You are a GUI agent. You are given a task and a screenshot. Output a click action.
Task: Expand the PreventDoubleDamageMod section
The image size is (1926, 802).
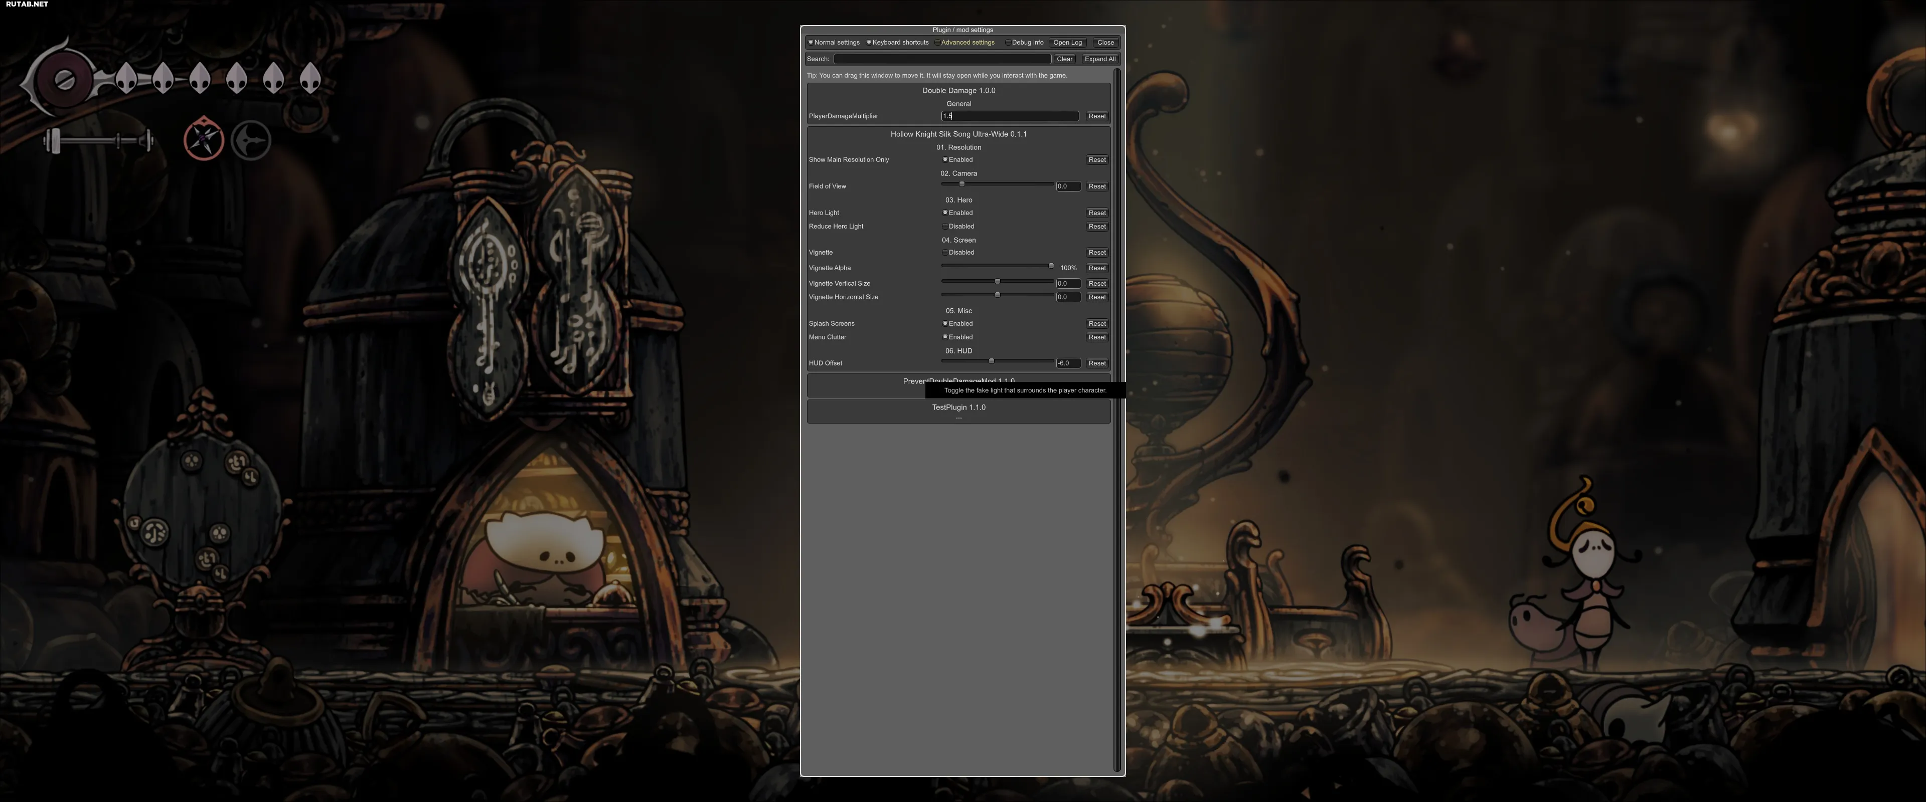958,380
